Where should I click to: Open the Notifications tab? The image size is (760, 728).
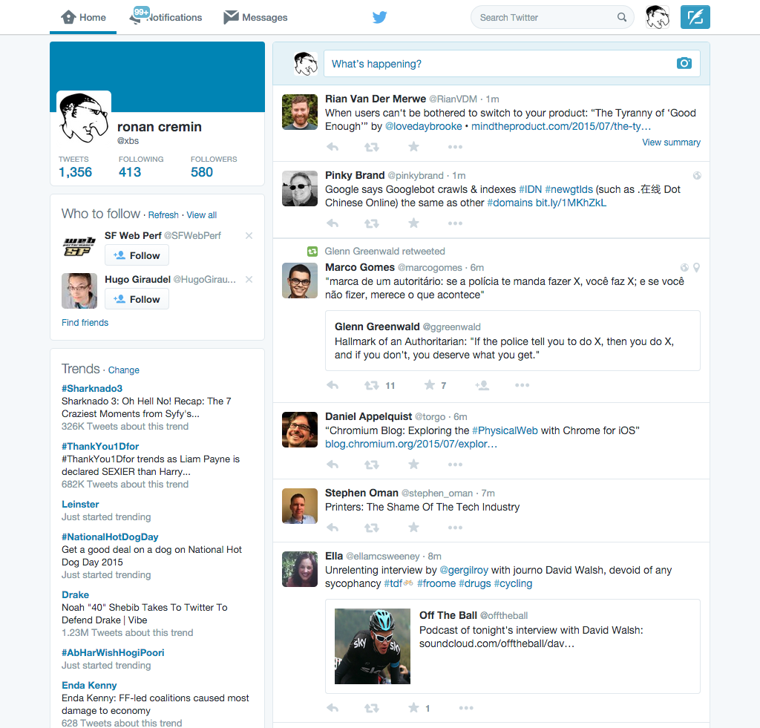pyautogui.click(x=166, y=17)
